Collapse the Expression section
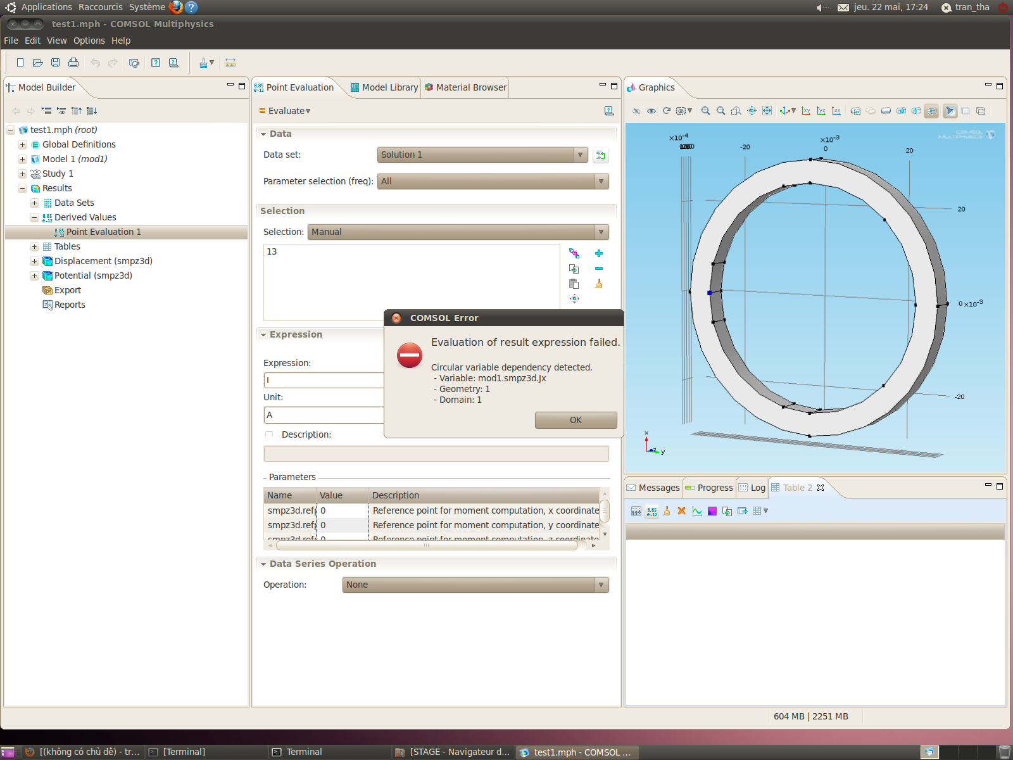Screen dimensions: 1013x760 click(x=263, y=334)
